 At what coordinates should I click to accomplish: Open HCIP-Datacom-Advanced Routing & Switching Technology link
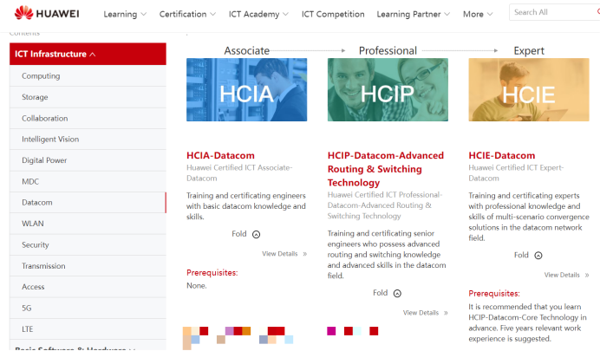pos(386,169)
